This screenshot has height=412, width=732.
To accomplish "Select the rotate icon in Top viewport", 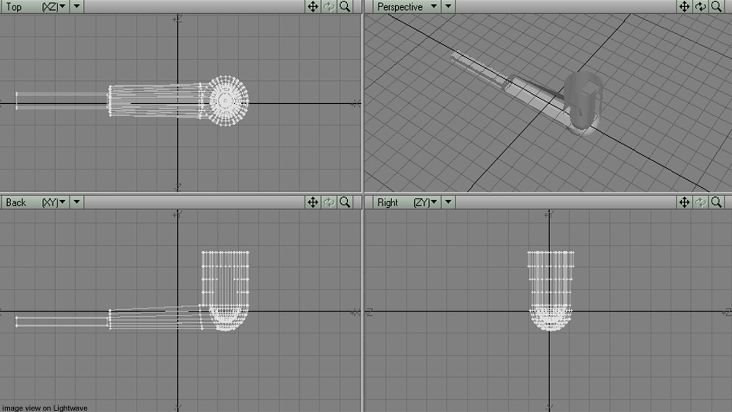I will click(x=329, y=6).
